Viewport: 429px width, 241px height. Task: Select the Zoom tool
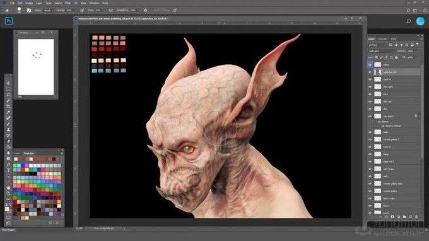(8, 193)
